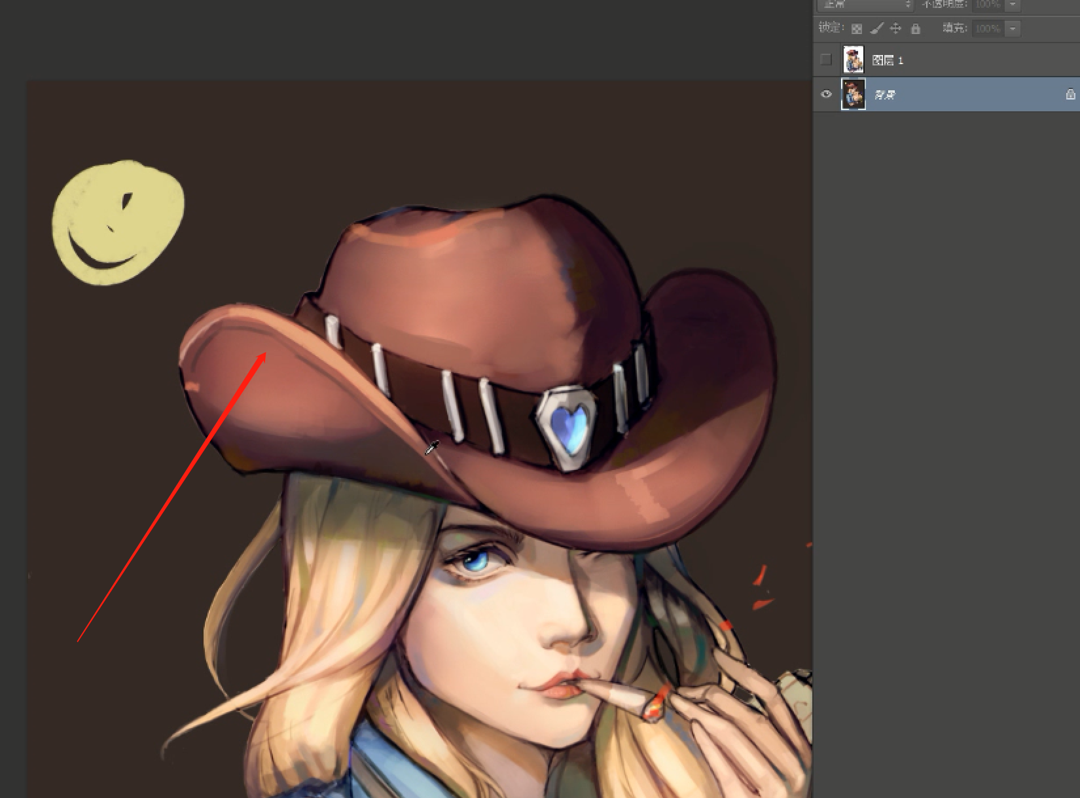
Task: Click the fill 100% value field
Action: [988, 28]
